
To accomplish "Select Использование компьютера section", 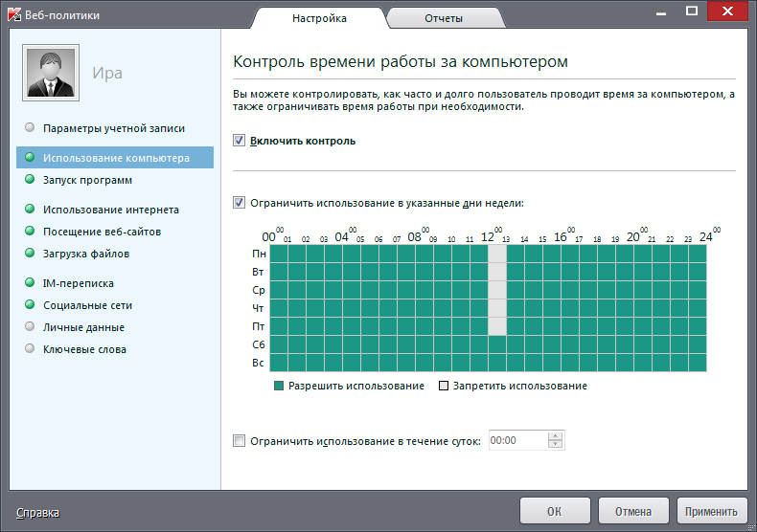I will point(115,158).
